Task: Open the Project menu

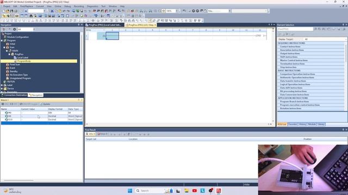Action: tap(7, 6)
